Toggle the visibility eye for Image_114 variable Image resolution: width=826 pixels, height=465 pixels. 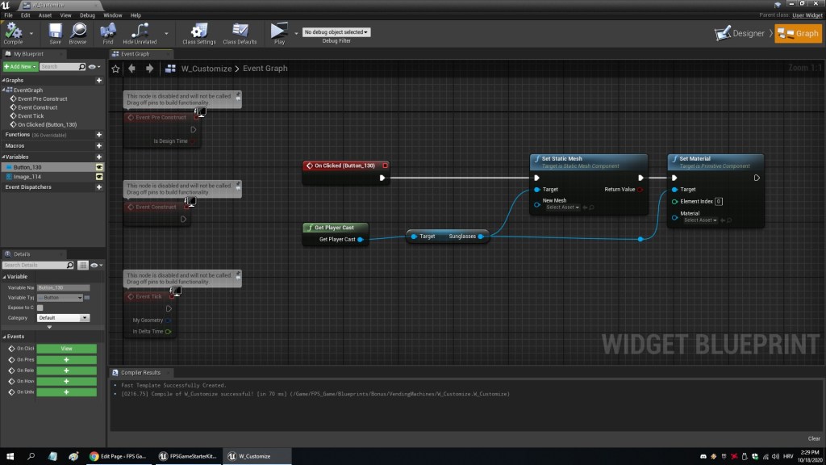pyautogui.click(x=99, y=177)
